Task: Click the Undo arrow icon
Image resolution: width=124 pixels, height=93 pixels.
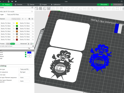Action: pos(12,2)
